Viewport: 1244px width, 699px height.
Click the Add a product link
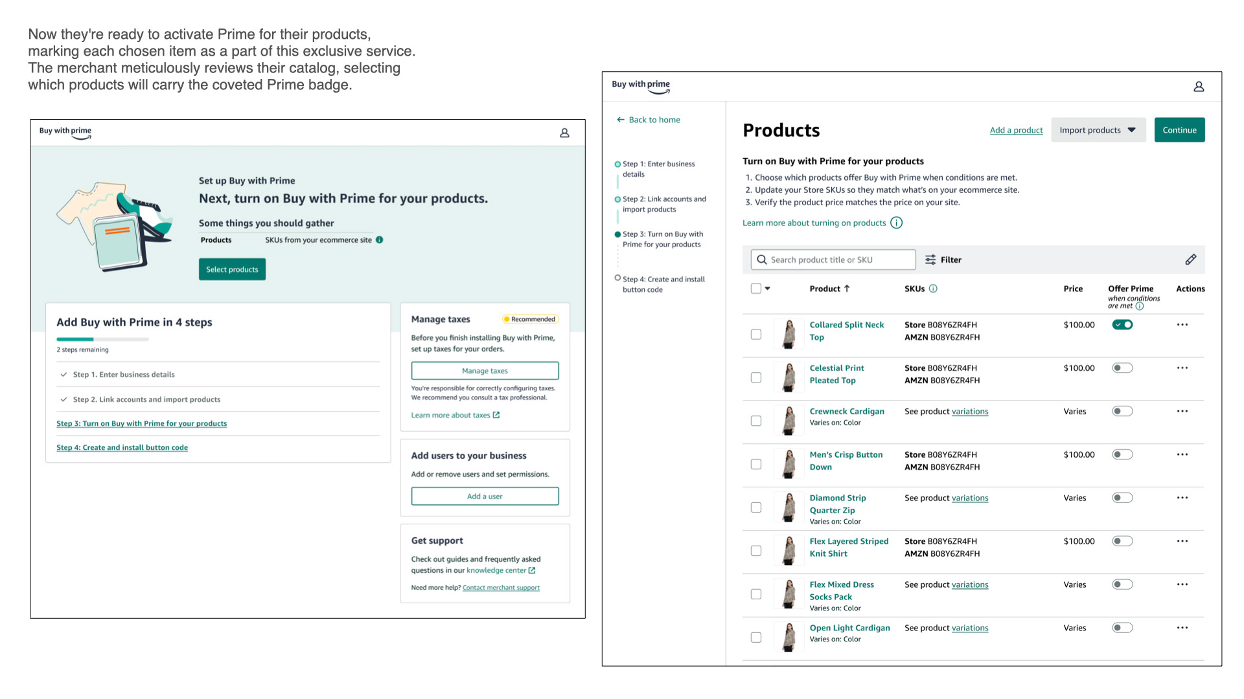click(x=1015, y=130)
